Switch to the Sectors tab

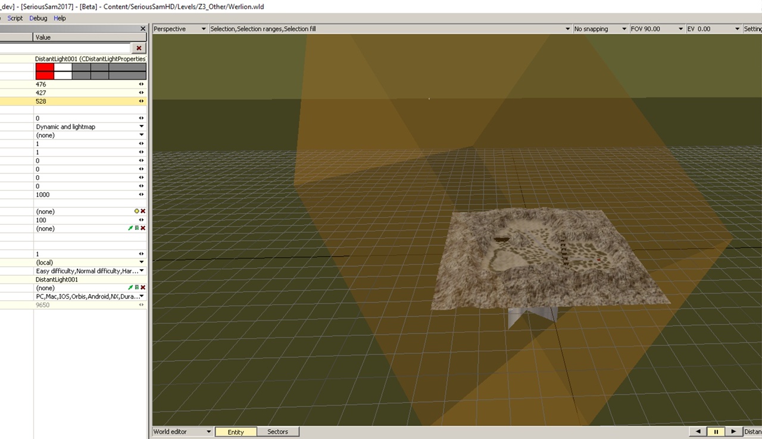[x=277, y=432]
